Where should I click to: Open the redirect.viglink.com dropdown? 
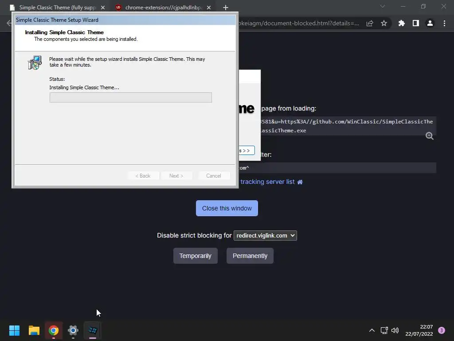click(265, 235)
